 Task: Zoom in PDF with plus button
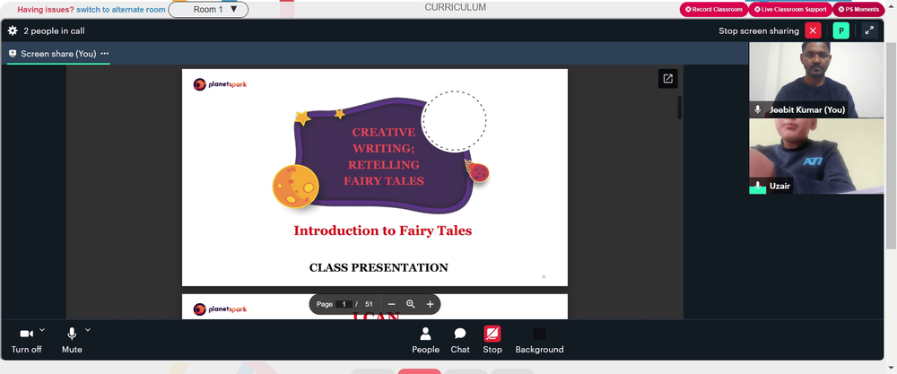point(431,304)
